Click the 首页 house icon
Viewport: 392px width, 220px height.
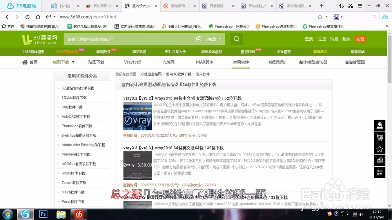click(x=25, y=62)
